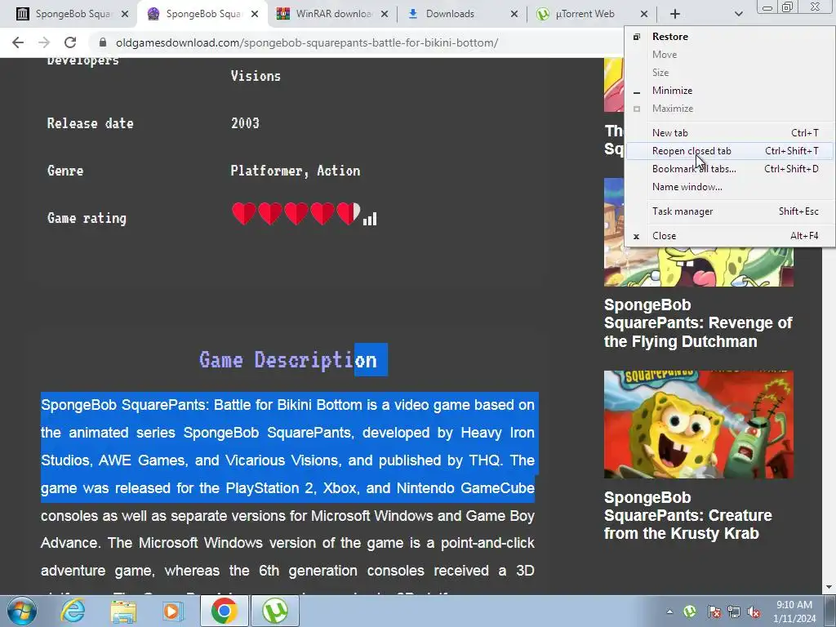Show hidden system tray icons
Viewport: 836px width, 627px height.
(669, 611)
